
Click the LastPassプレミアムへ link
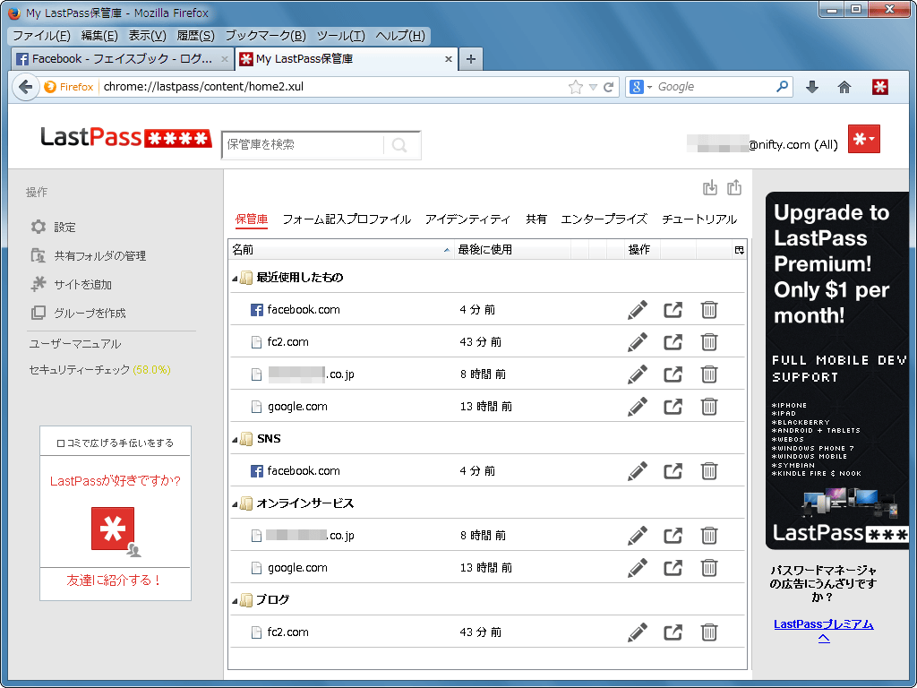(824, 631)
